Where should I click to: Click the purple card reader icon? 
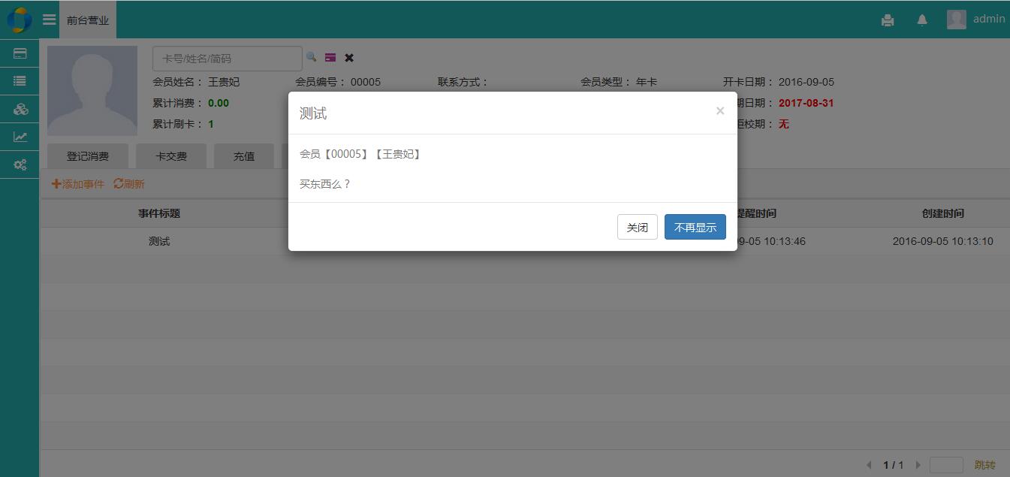click(330, 57)
